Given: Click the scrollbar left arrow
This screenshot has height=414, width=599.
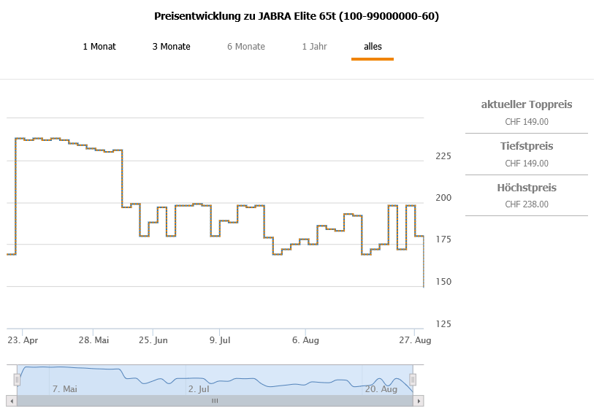Looking at the screenshot, I should point(11,401).
